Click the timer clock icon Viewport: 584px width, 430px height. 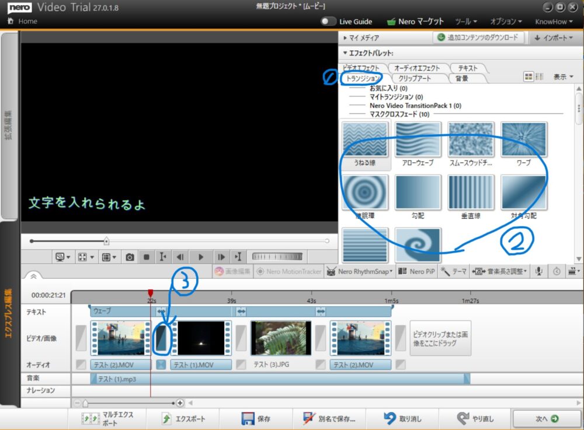(x=557, y=271)
